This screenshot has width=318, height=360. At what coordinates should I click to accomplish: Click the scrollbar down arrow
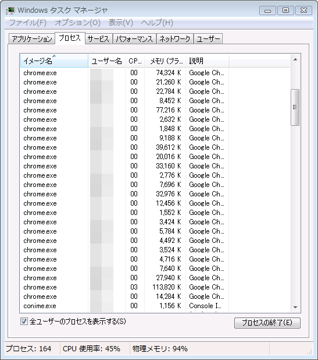[x=295, y=307]
